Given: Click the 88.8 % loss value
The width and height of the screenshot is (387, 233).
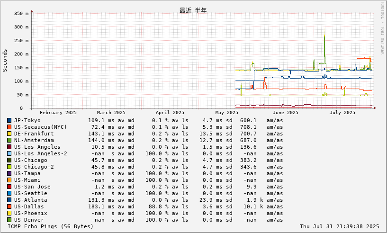Looking at the screenshot, I should point(159,207).
